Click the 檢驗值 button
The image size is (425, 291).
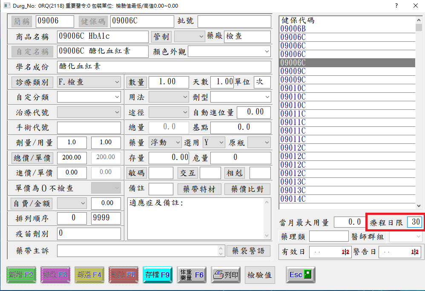(259, 275)
